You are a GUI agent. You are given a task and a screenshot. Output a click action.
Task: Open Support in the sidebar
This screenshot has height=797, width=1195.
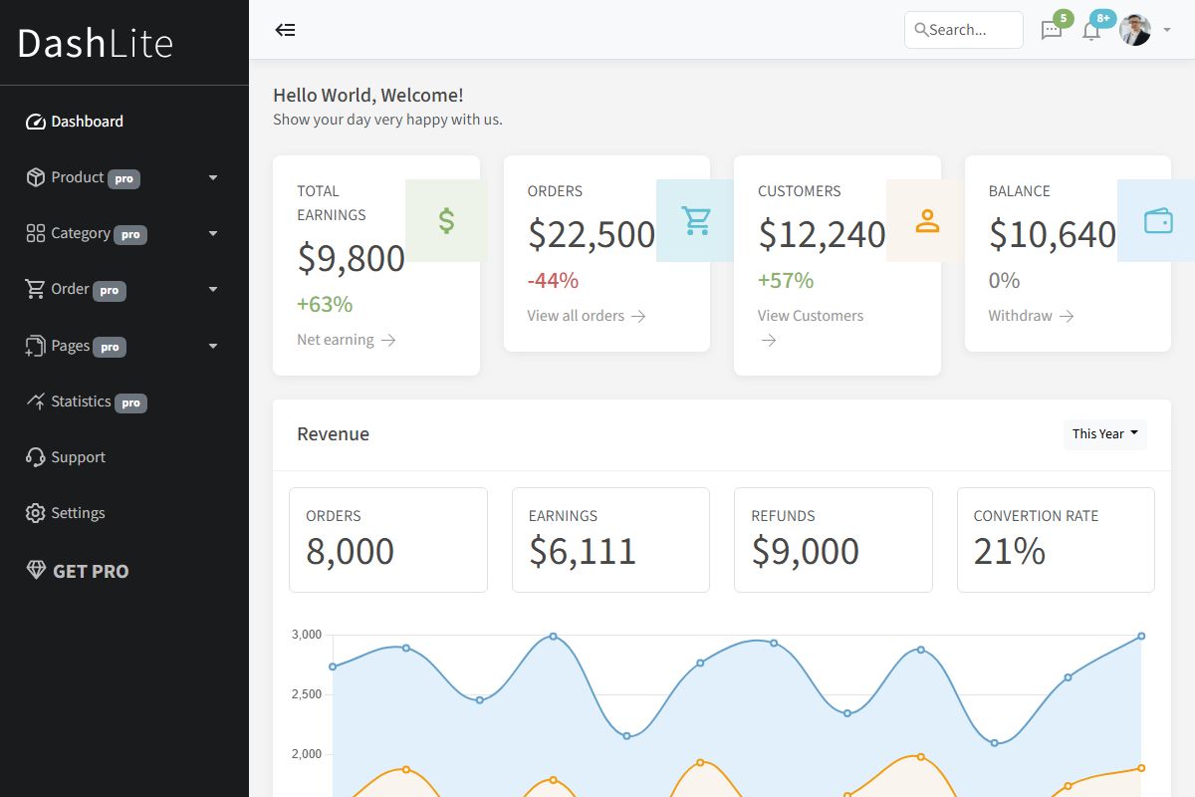click(x=124, y=457)
